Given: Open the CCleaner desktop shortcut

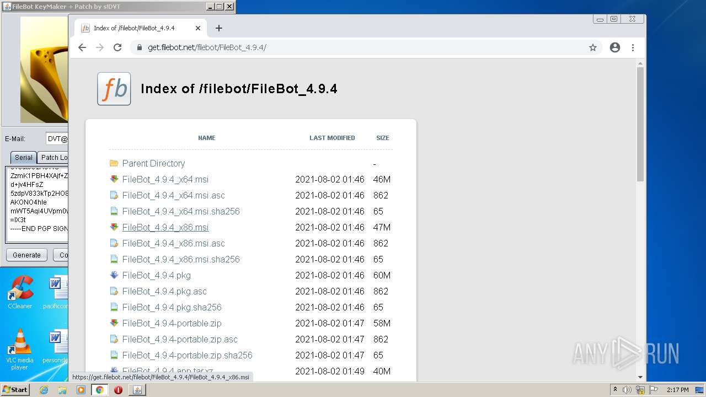Looking at the screenshot, I should click(x=20, y=292).
